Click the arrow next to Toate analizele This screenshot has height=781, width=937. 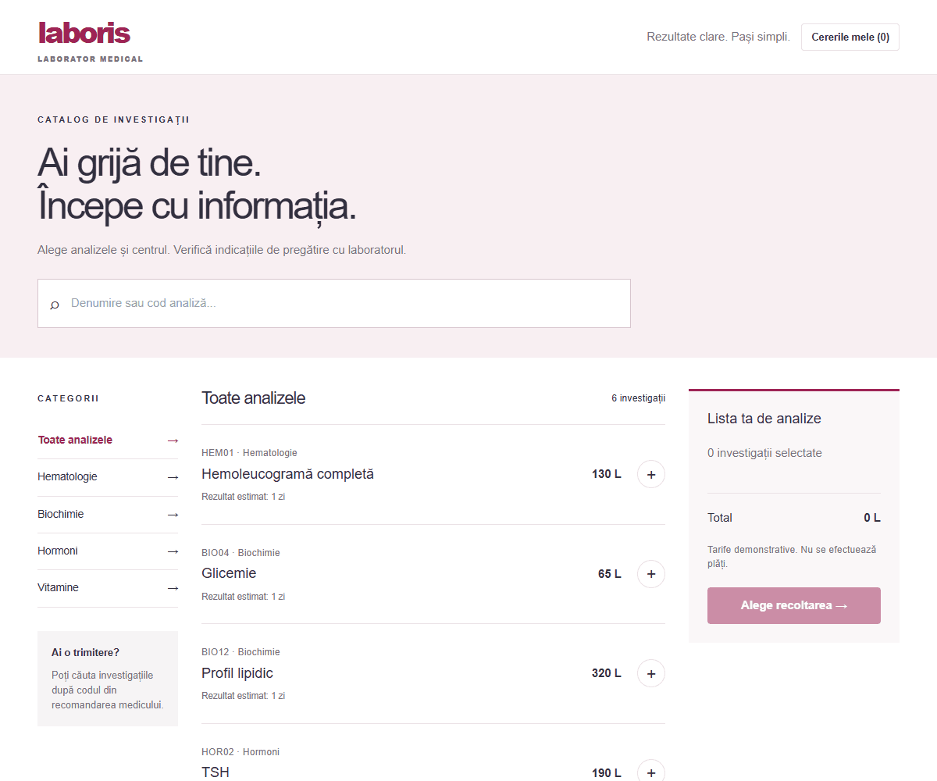[x=173, y=440]
